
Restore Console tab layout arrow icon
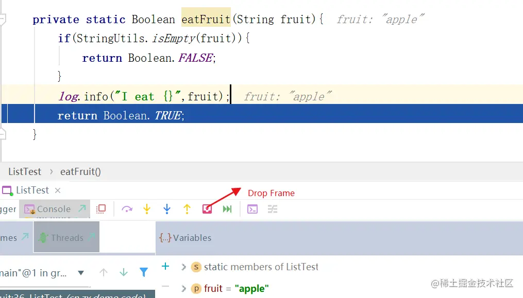coord(82,208)
